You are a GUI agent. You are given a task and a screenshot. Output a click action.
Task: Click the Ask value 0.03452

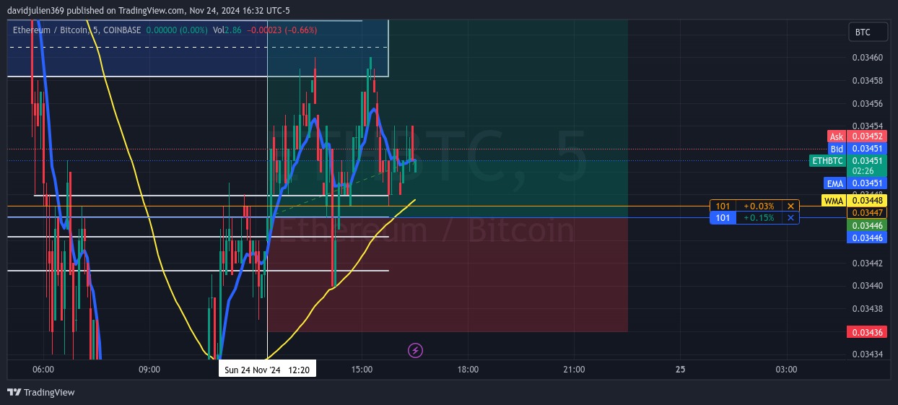coord(866,136)
